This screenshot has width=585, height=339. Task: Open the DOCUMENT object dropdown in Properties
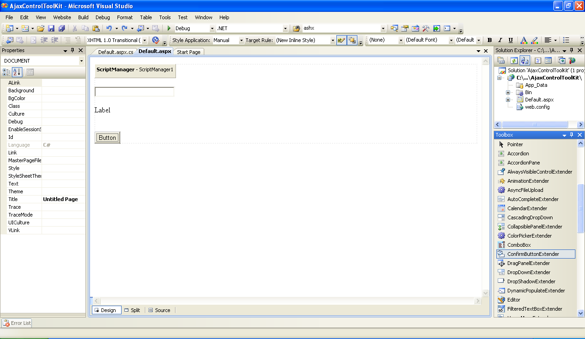coord(81,61)
